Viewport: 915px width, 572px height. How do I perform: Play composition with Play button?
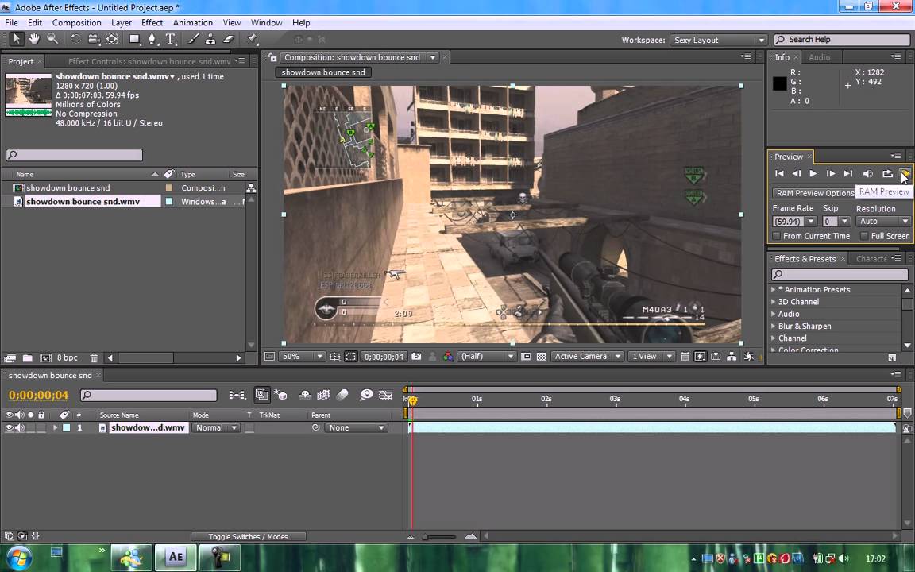813,173
